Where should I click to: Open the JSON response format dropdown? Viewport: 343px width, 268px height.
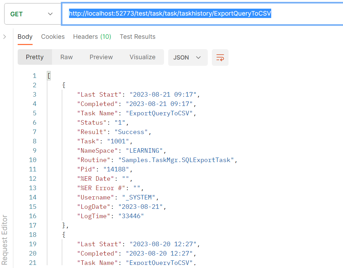(188, 57)
